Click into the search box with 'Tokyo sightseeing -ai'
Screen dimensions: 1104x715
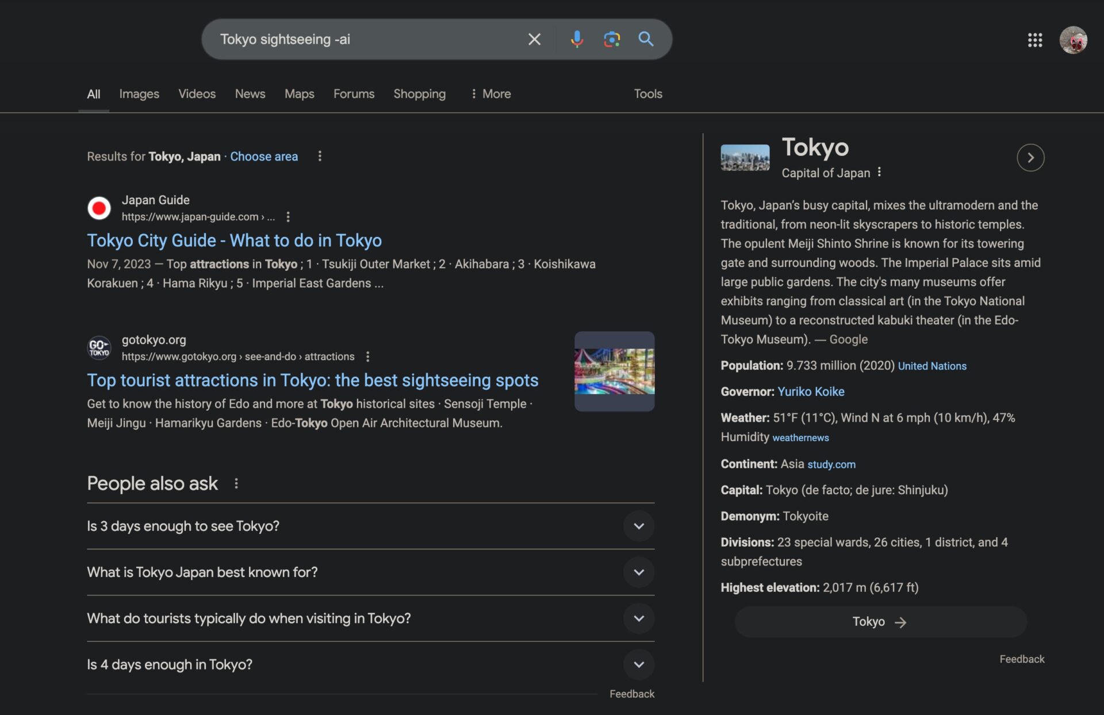coord(368,39)
